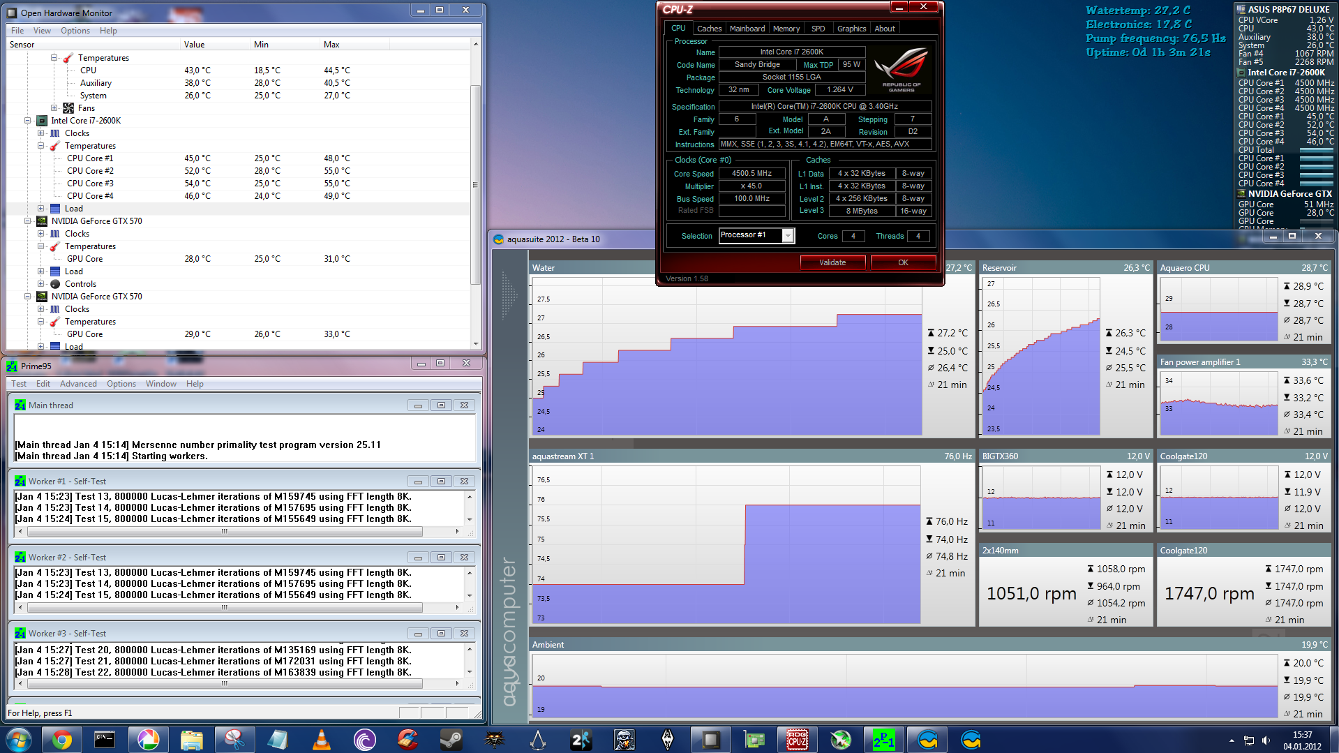The width and height of the screenshot is (1339, 753).
Task: Click the Prime95 icon in Worker #1 title
Action: 20,482
